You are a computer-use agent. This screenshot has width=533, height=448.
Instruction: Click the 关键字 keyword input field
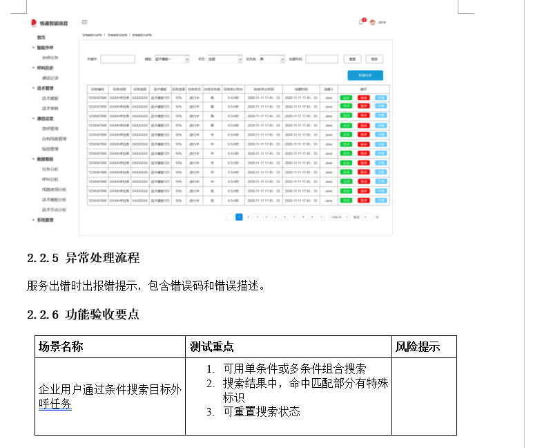pyautogui.click(x=117, y=59)
